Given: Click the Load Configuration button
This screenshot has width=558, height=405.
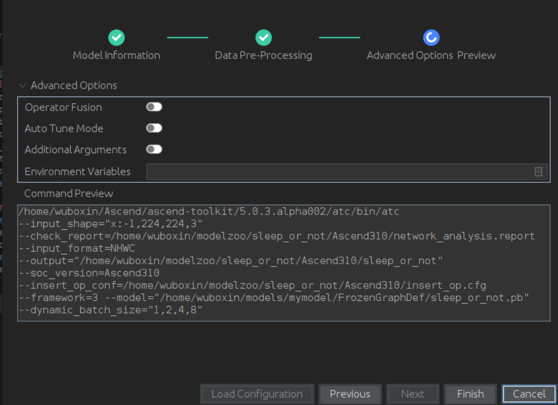Looking at the screenshot, I should [257, 394].
